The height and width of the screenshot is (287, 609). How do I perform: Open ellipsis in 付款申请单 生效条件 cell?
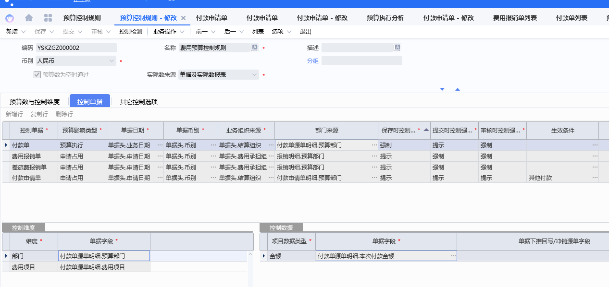595,178
